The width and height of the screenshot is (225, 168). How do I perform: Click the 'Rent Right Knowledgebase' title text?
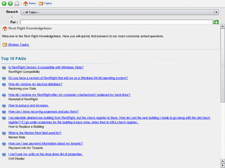pos(30,28)
